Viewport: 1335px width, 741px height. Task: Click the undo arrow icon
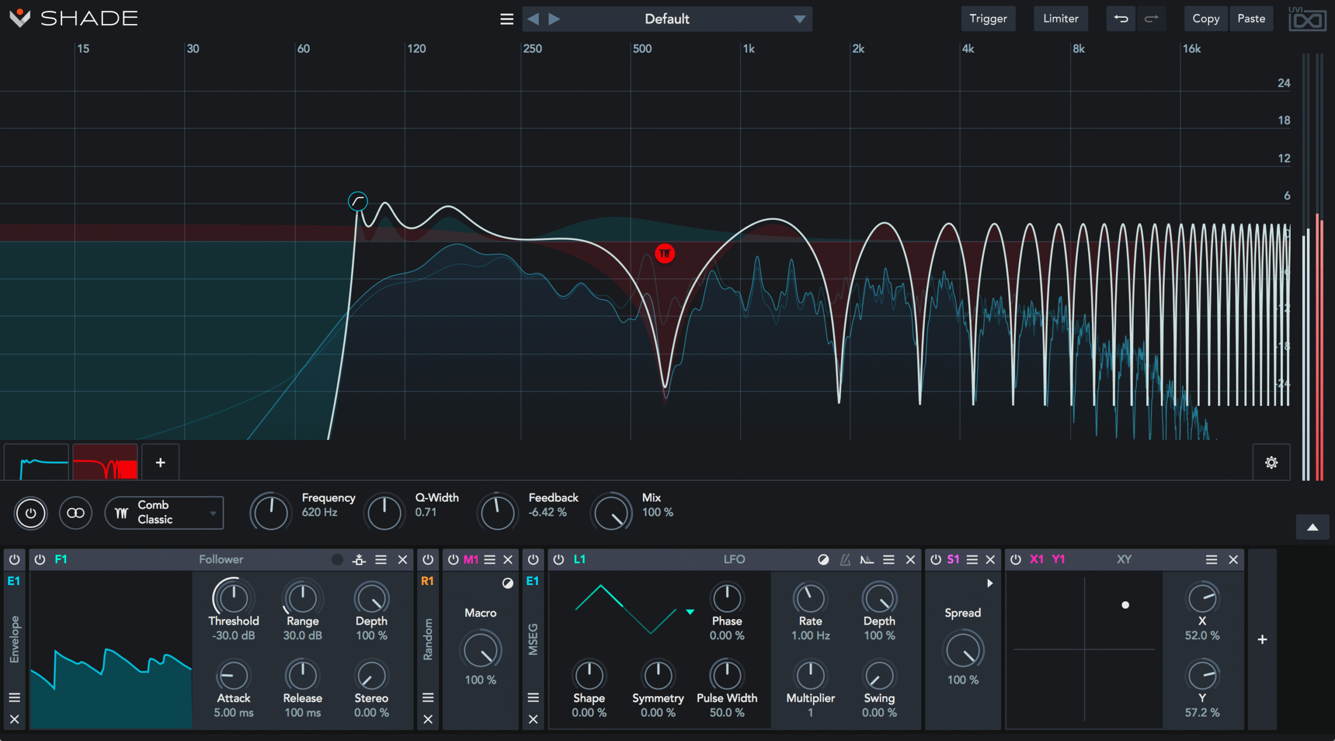1121,19
